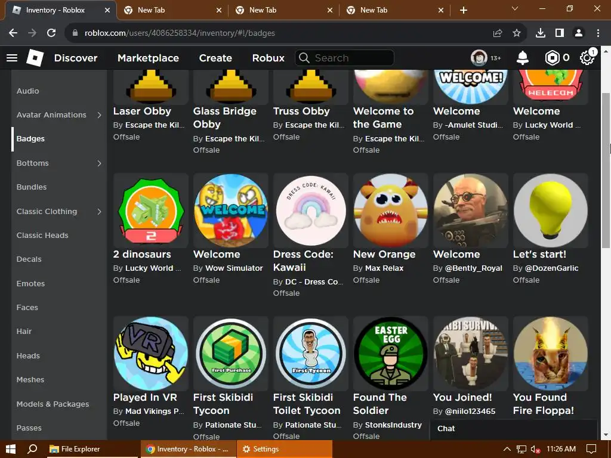Open Windows taskbar search
This screenshot has width=611, height=458.
pos(33,449)
